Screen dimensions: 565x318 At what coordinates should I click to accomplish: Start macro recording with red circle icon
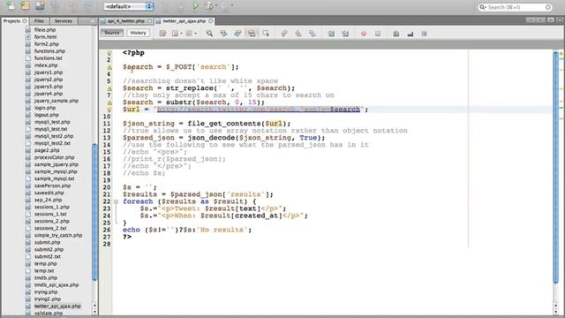tap(364, 34)
